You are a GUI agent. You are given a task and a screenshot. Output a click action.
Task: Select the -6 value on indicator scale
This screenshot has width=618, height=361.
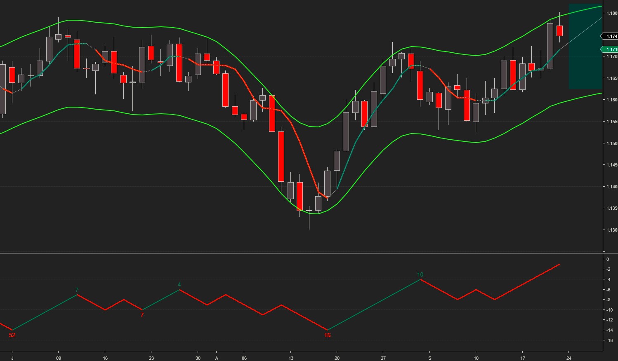608,290
